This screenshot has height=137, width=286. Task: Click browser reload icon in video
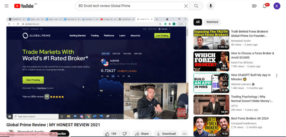18,24
